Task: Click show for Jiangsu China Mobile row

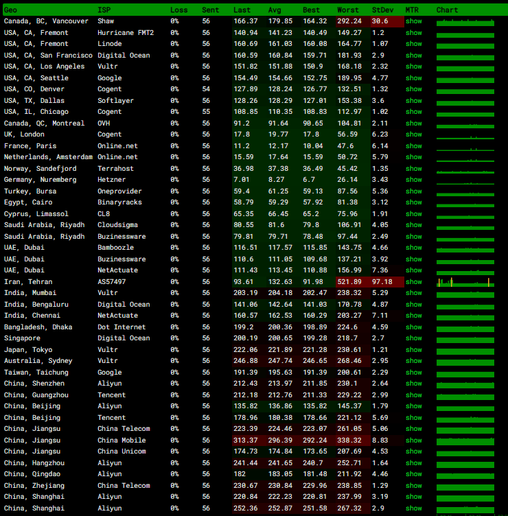Action: tap(413, 441)
